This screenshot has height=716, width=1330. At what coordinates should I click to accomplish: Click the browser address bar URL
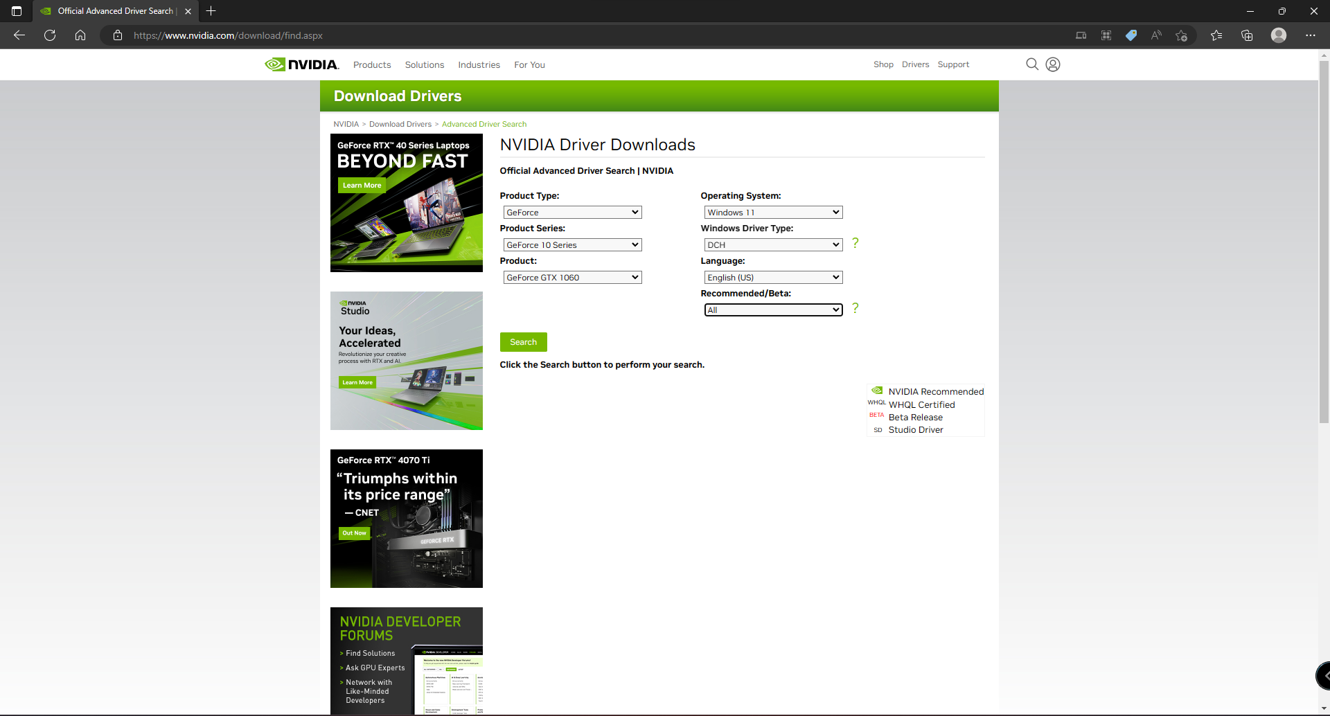click(x=228, y=35)
